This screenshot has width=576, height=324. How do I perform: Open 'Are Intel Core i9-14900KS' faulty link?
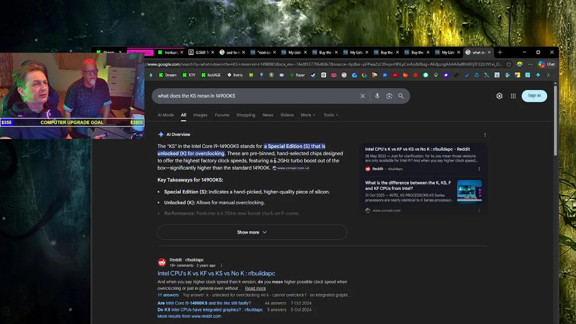point(204,303)
